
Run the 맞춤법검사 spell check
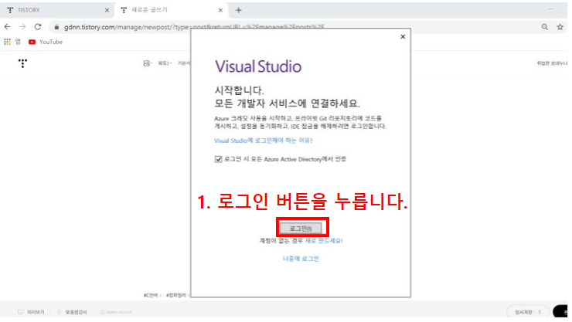(72, 312)
